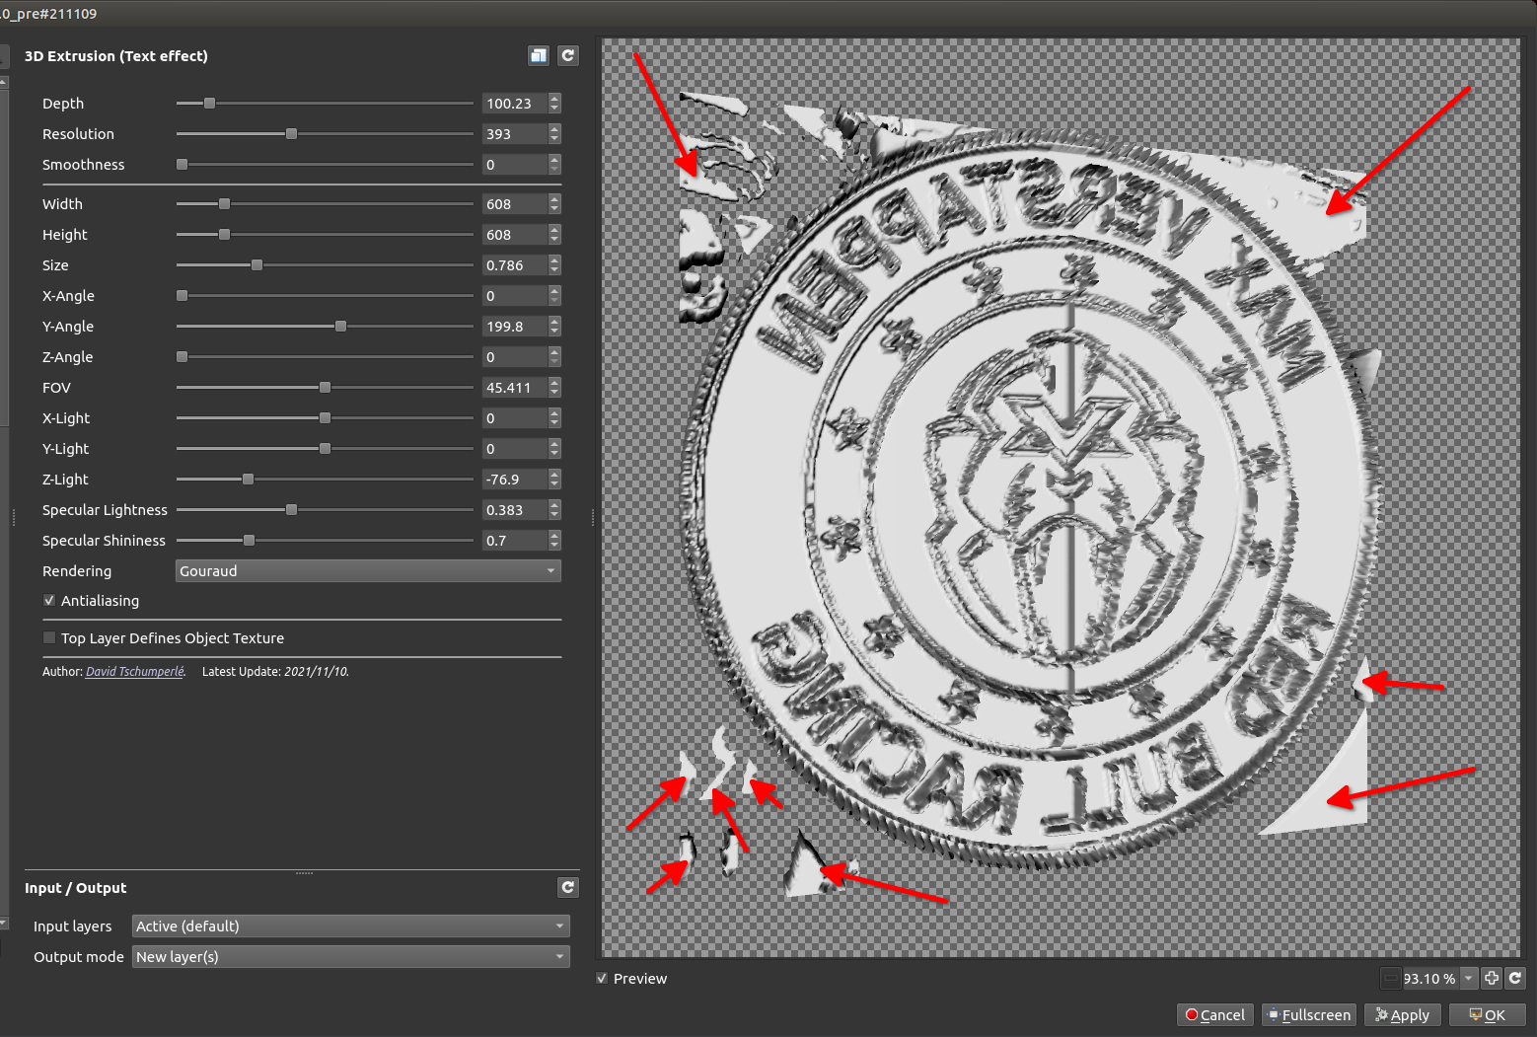Click the "Latest Update: 2021/11/10." text

[x=275, y=672]
